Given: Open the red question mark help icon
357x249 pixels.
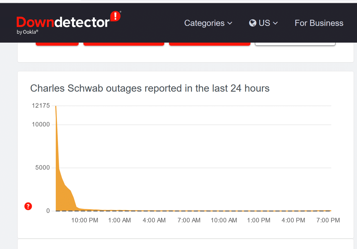Looking at the screenshot, I should pos(28,206).
